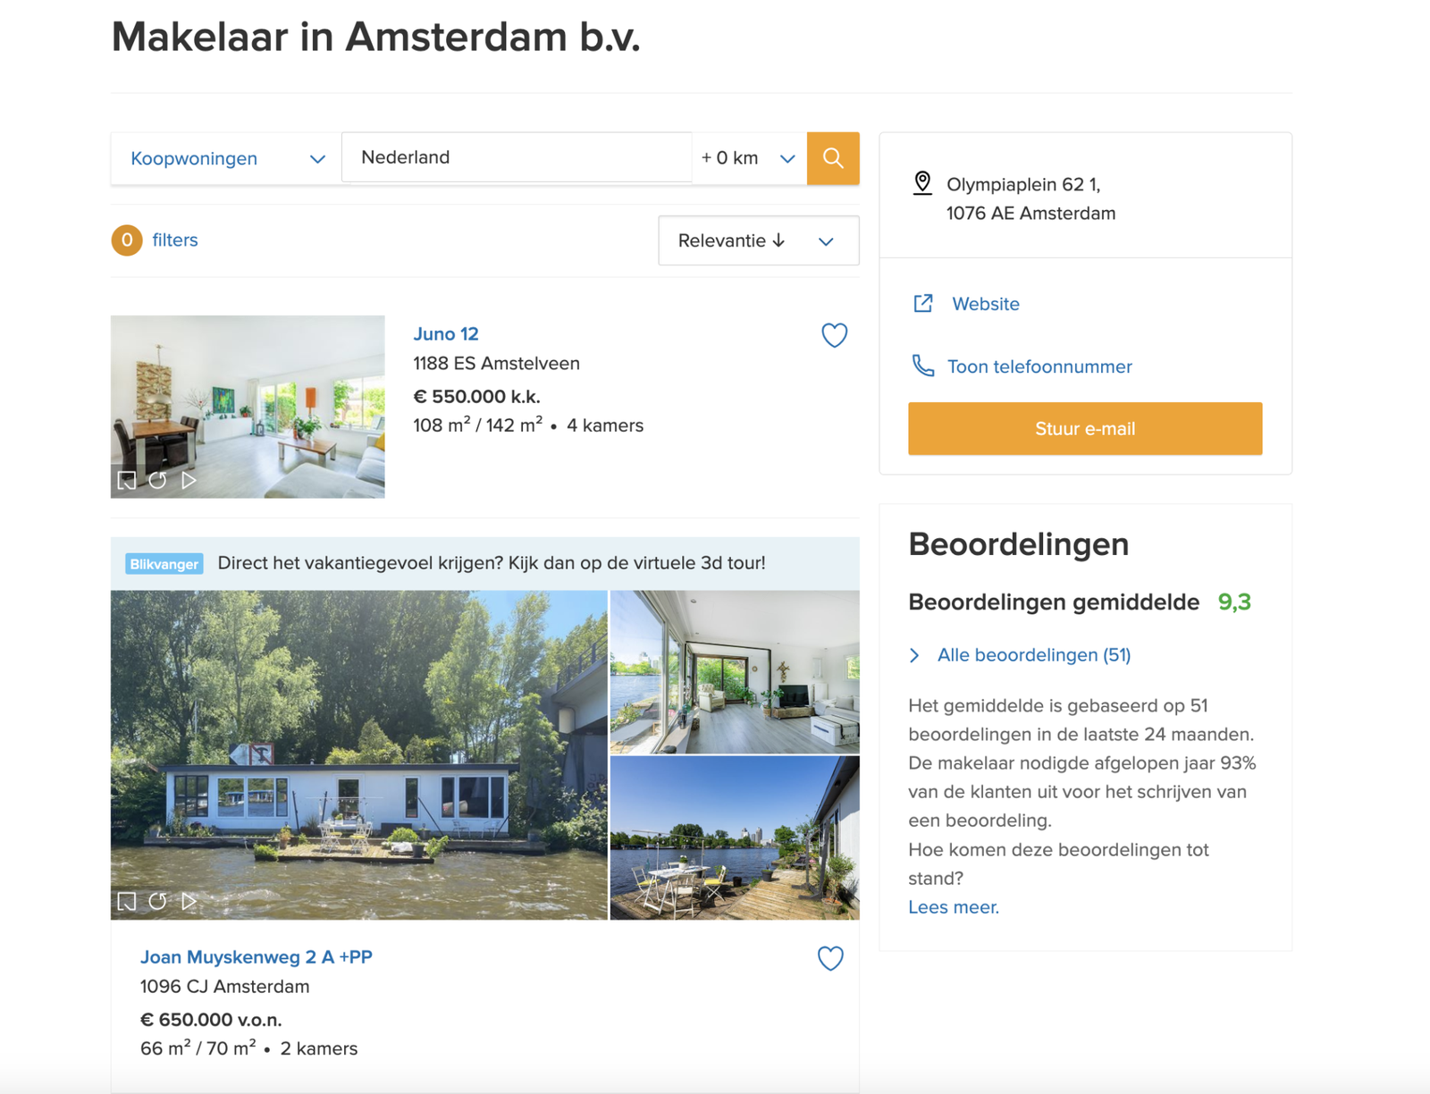Open the floor plan icon on Juno 12 listing

(127, 479)
